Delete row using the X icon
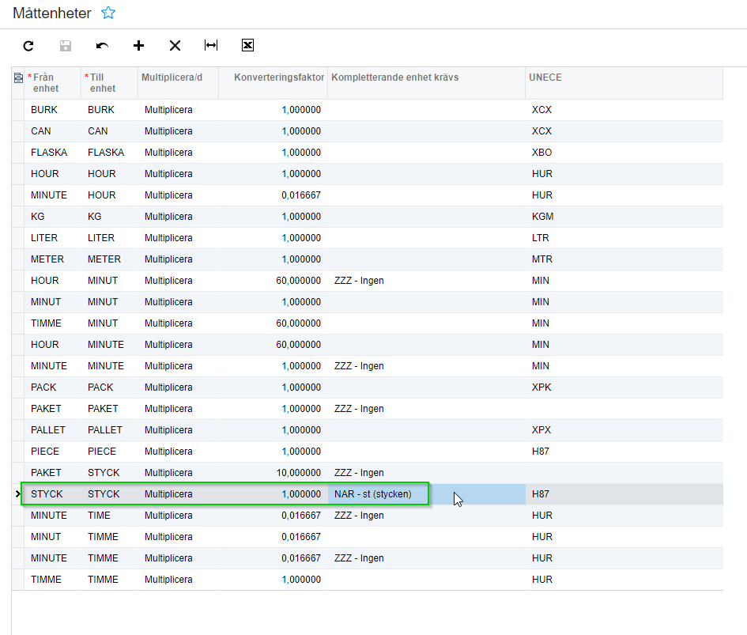 [175, 46]
